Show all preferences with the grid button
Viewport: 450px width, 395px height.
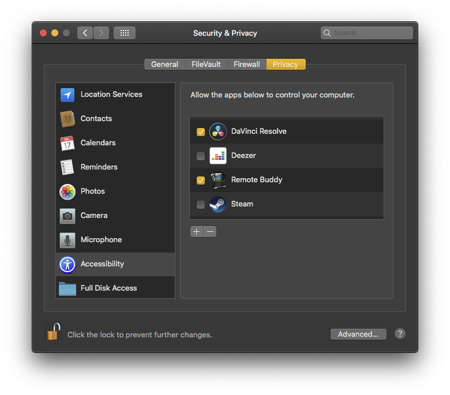point(124,33)
